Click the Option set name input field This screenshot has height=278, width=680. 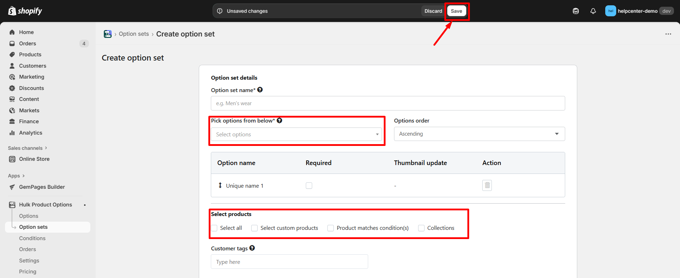(388, 103)
